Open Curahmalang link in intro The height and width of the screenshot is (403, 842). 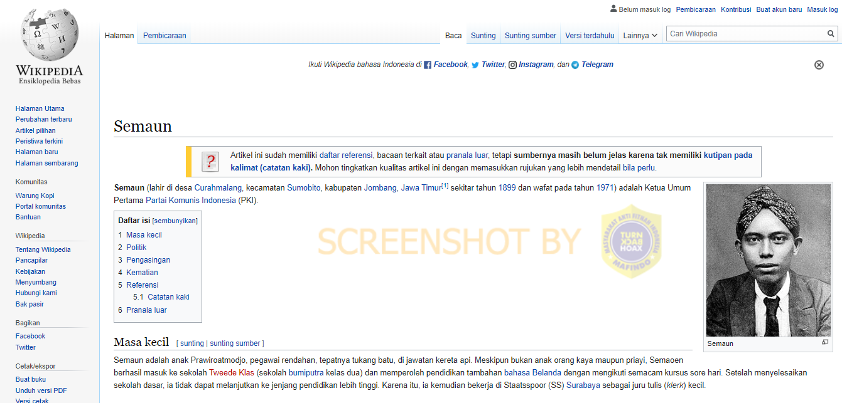click(219, 188)
